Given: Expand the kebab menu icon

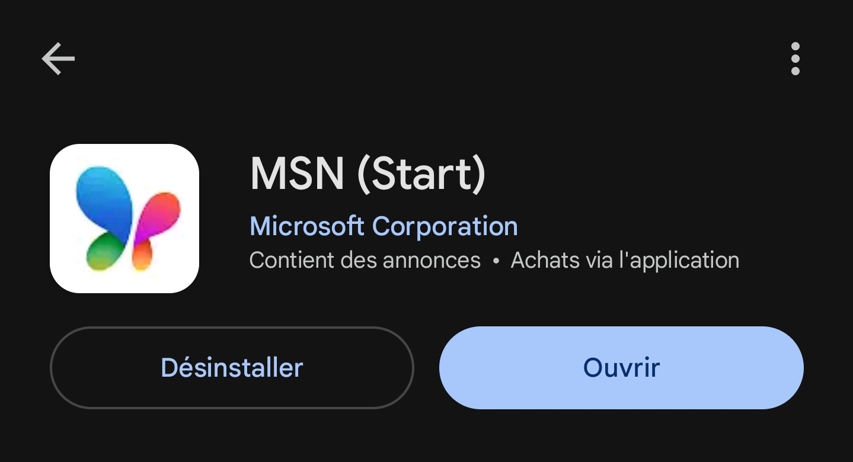Looking at the screenshot, I should pyautogui.click(x=795, y=59).
